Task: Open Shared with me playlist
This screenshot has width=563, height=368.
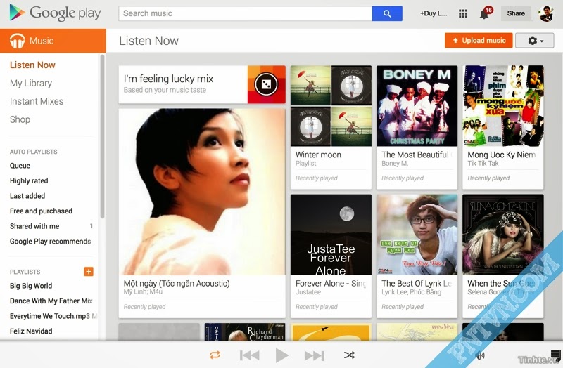Action: coord(34,226)
